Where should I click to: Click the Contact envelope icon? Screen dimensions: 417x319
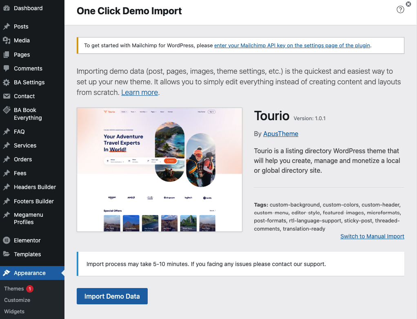[7, 96]
